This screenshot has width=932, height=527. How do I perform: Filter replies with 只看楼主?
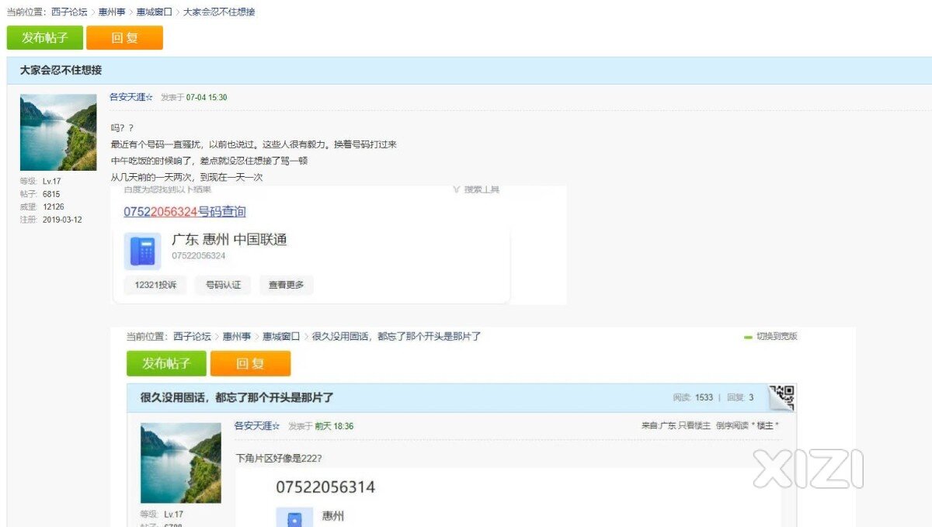(694, 426)
